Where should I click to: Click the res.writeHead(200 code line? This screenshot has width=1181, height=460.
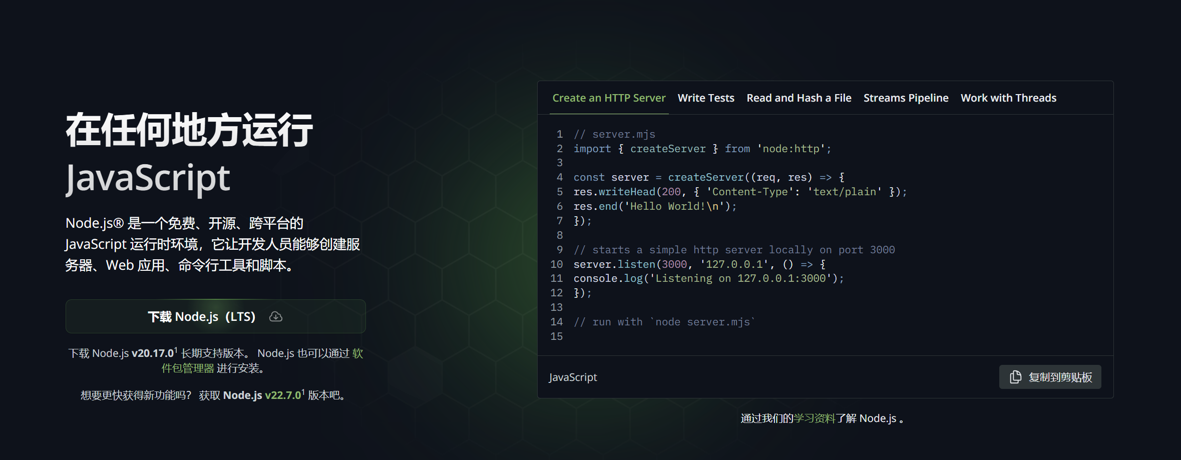740,192
